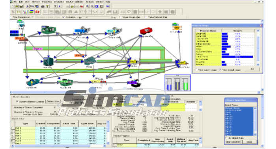Close the Resource Usage window
Viewport: 276px width, 149px height.
click(261, 26)
